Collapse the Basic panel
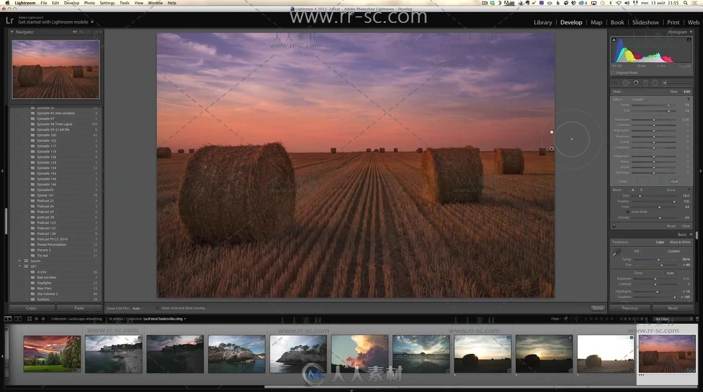 coord(690,235)
